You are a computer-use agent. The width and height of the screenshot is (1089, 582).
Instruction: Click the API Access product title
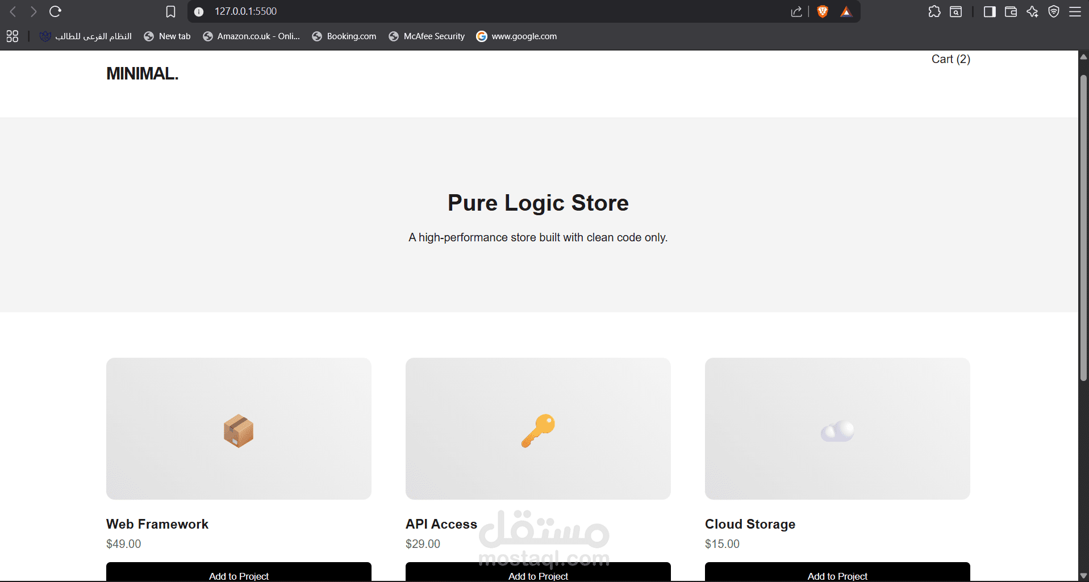point(441,524)
